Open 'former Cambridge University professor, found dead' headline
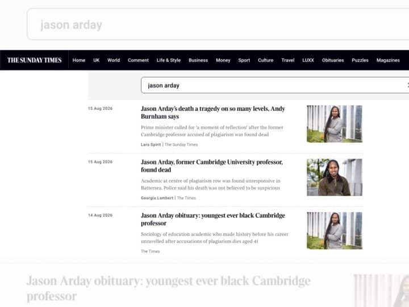The image size is (409, 307). point(211,166)
